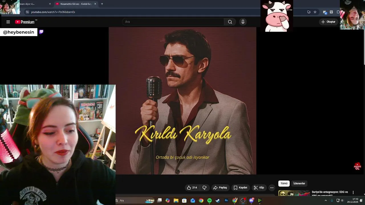This screenshot has width=365, height=205.
Task: Close the Hüsamettin Kilises browser tab
Action: [95, 4]
